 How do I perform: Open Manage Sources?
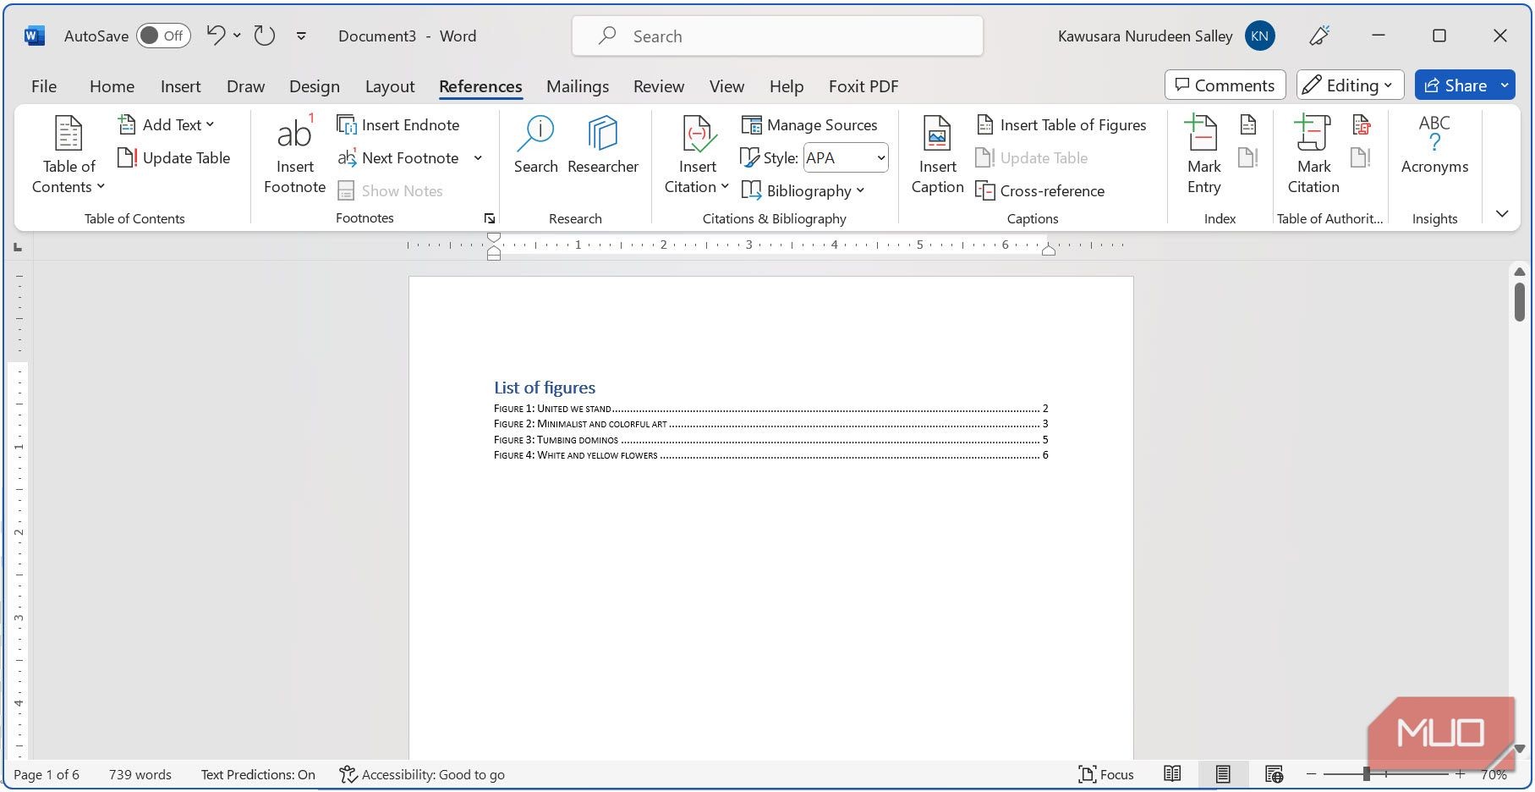click(x=809, y=124)
